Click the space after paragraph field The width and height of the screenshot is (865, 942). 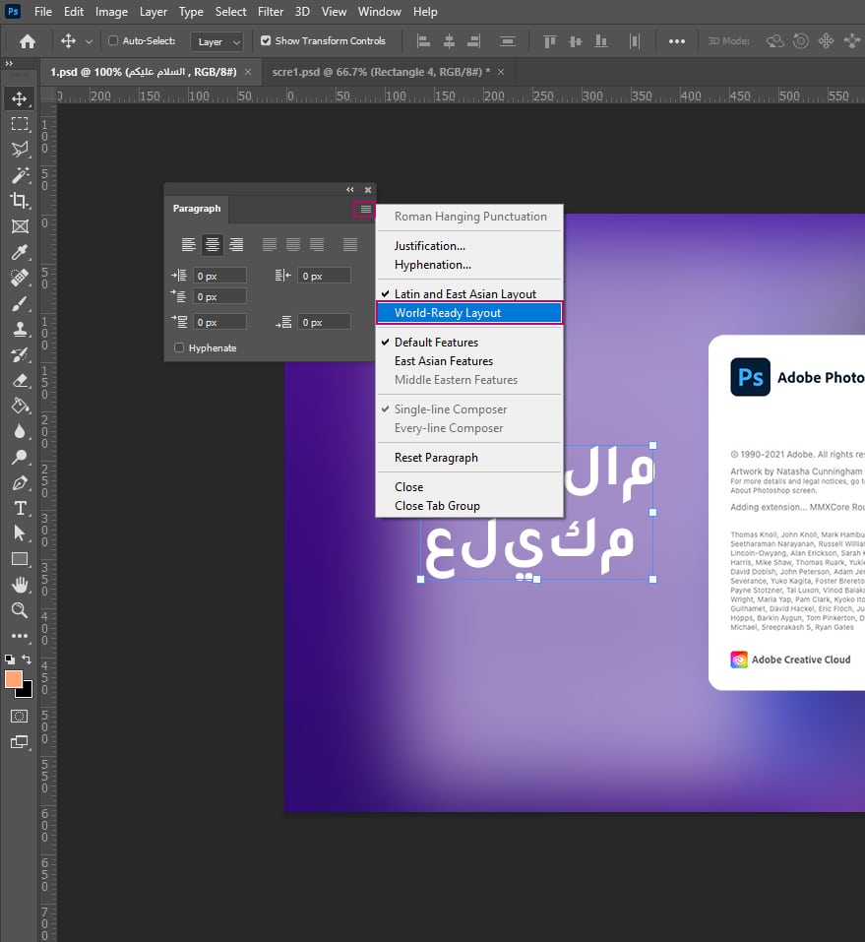point(325,323)
